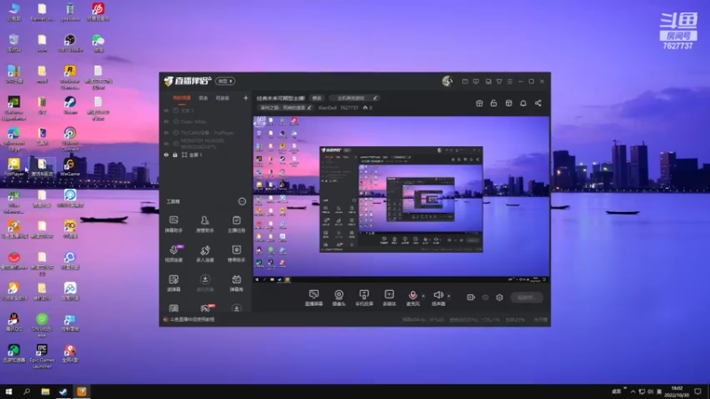Click the user avatar in title bar
Screen dimensions: 710x399
(x=447, y=81)
